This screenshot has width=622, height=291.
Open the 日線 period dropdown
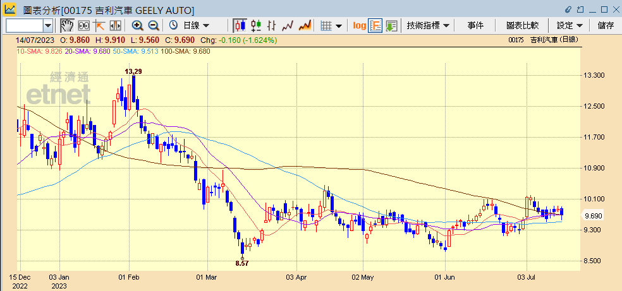tap(196, 25)
